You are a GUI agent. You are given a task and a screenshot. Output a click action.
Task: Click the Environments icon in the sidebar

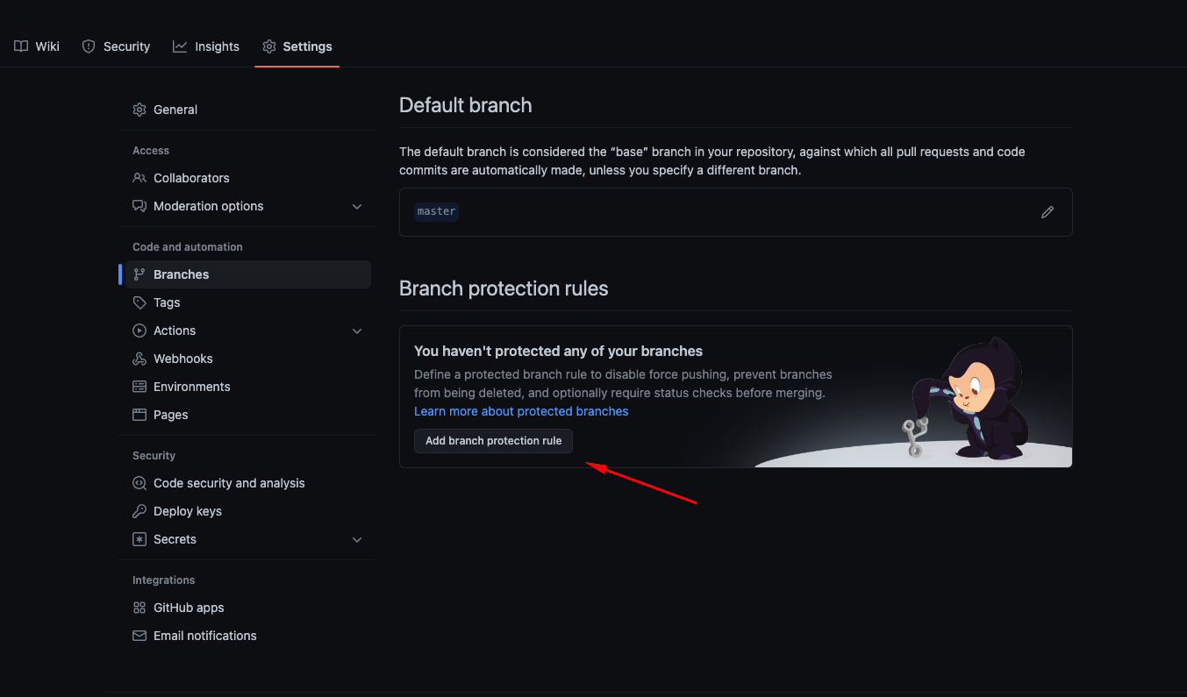(139, 387)
